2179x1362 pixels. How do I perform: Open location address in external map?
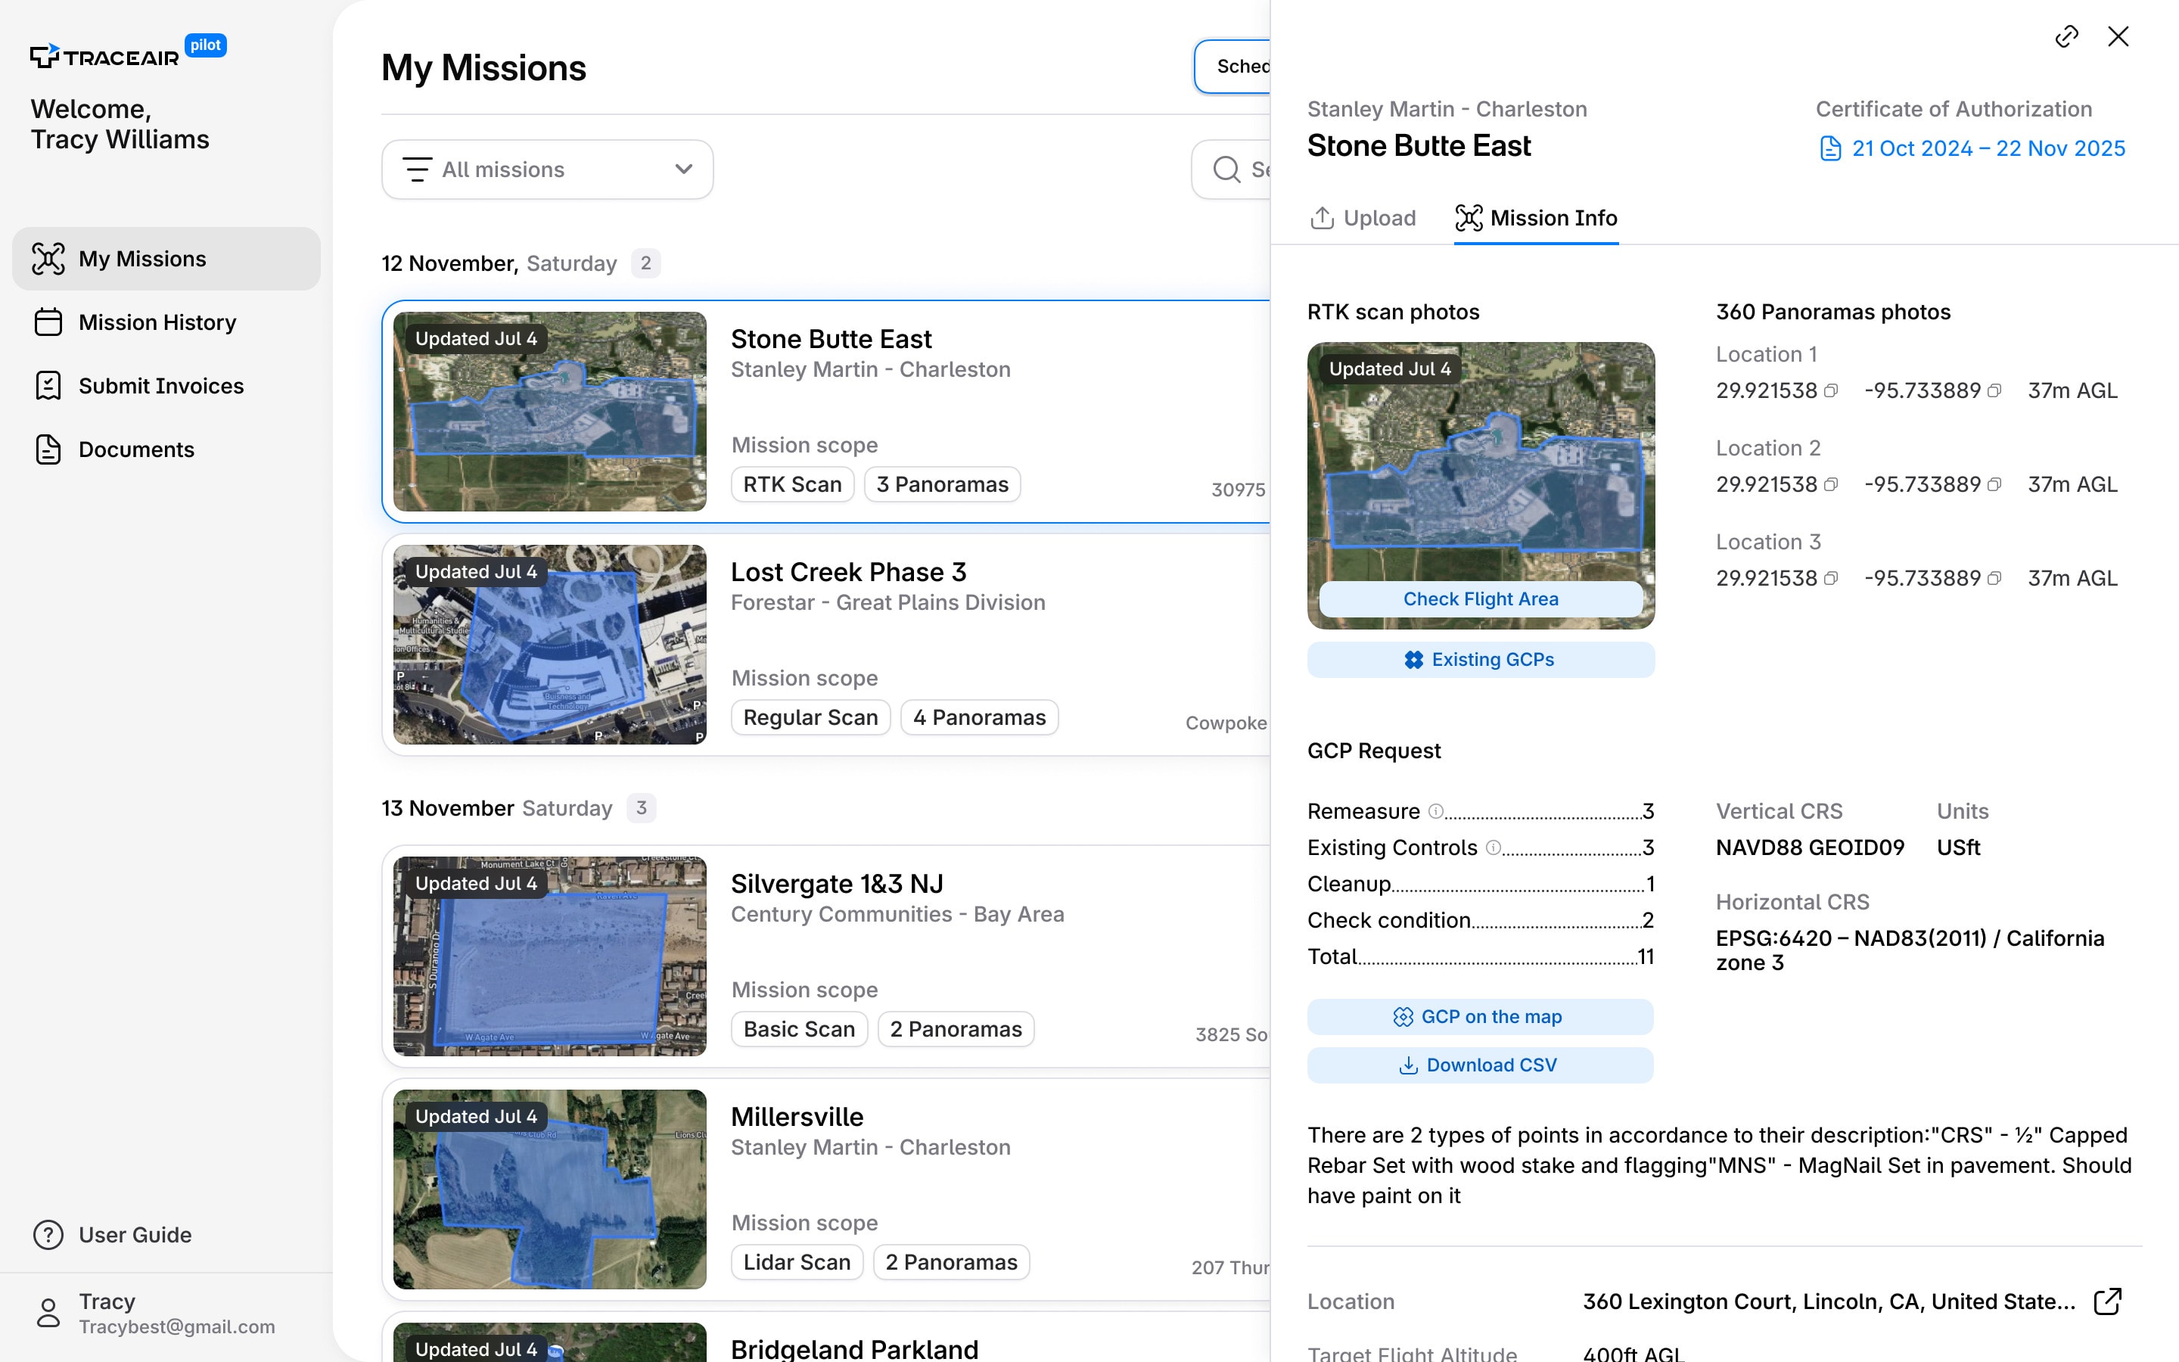coord(2107,1301)
